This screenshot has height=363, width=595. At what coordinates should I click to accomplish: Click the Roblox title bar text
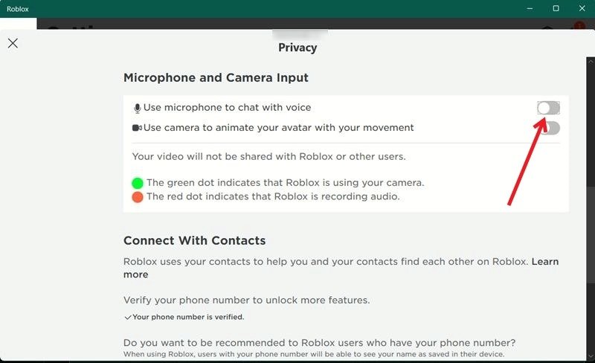click(17, 9)
